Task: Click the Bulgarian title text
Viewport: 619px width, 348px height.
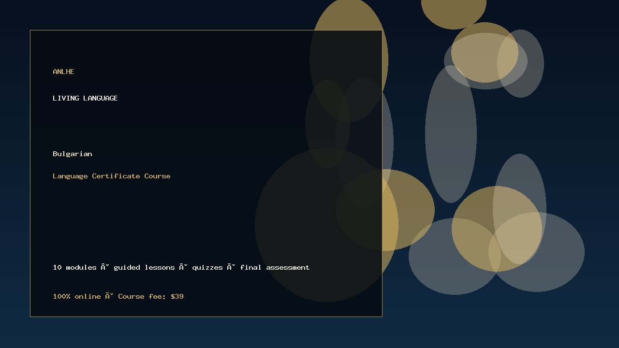Action: [x=73, y=154]
